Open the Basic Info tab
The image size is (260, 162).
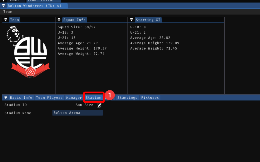(x=21, y=97)
